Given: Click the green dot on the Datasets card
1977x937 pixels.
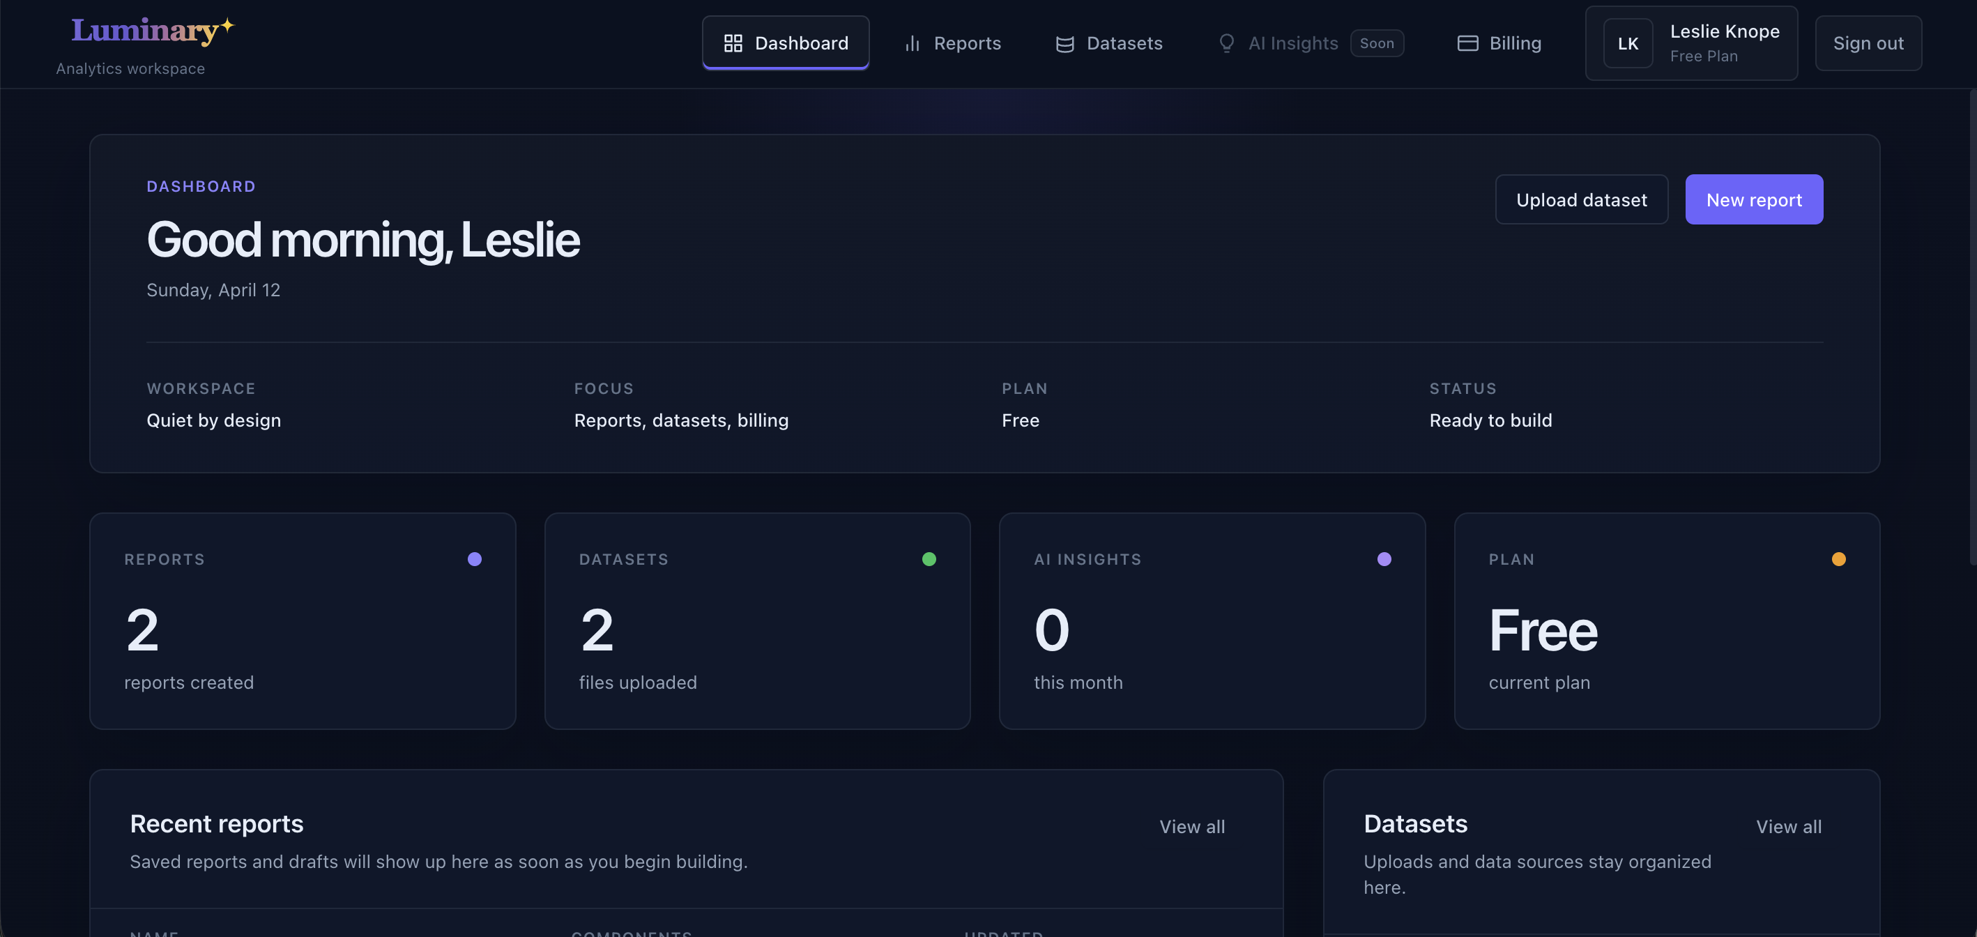Looking at the screenshot, I should click(929, 558).
